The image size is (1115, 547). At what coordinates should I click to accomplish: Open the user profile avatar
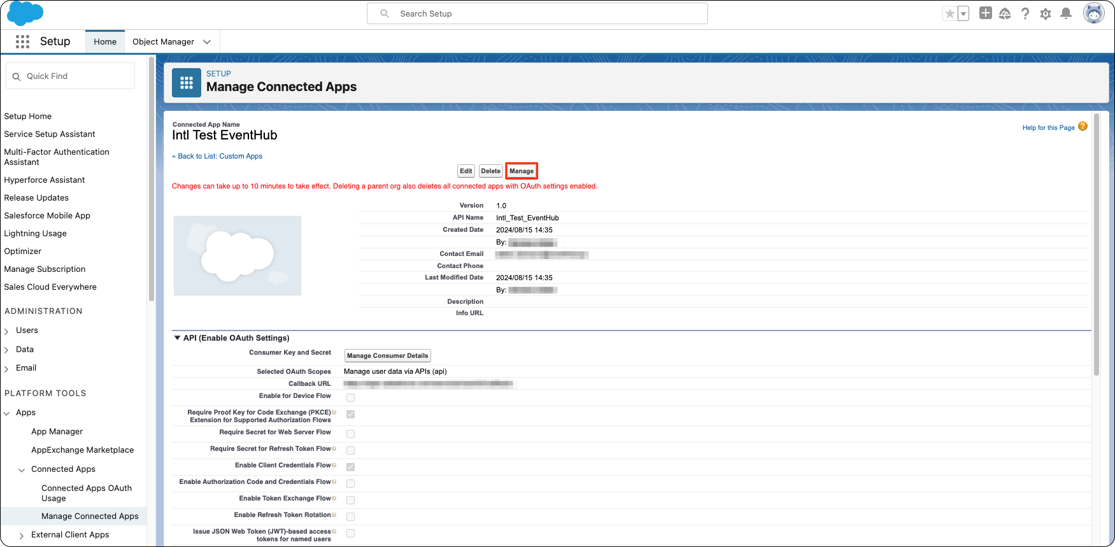(1094, 13)
